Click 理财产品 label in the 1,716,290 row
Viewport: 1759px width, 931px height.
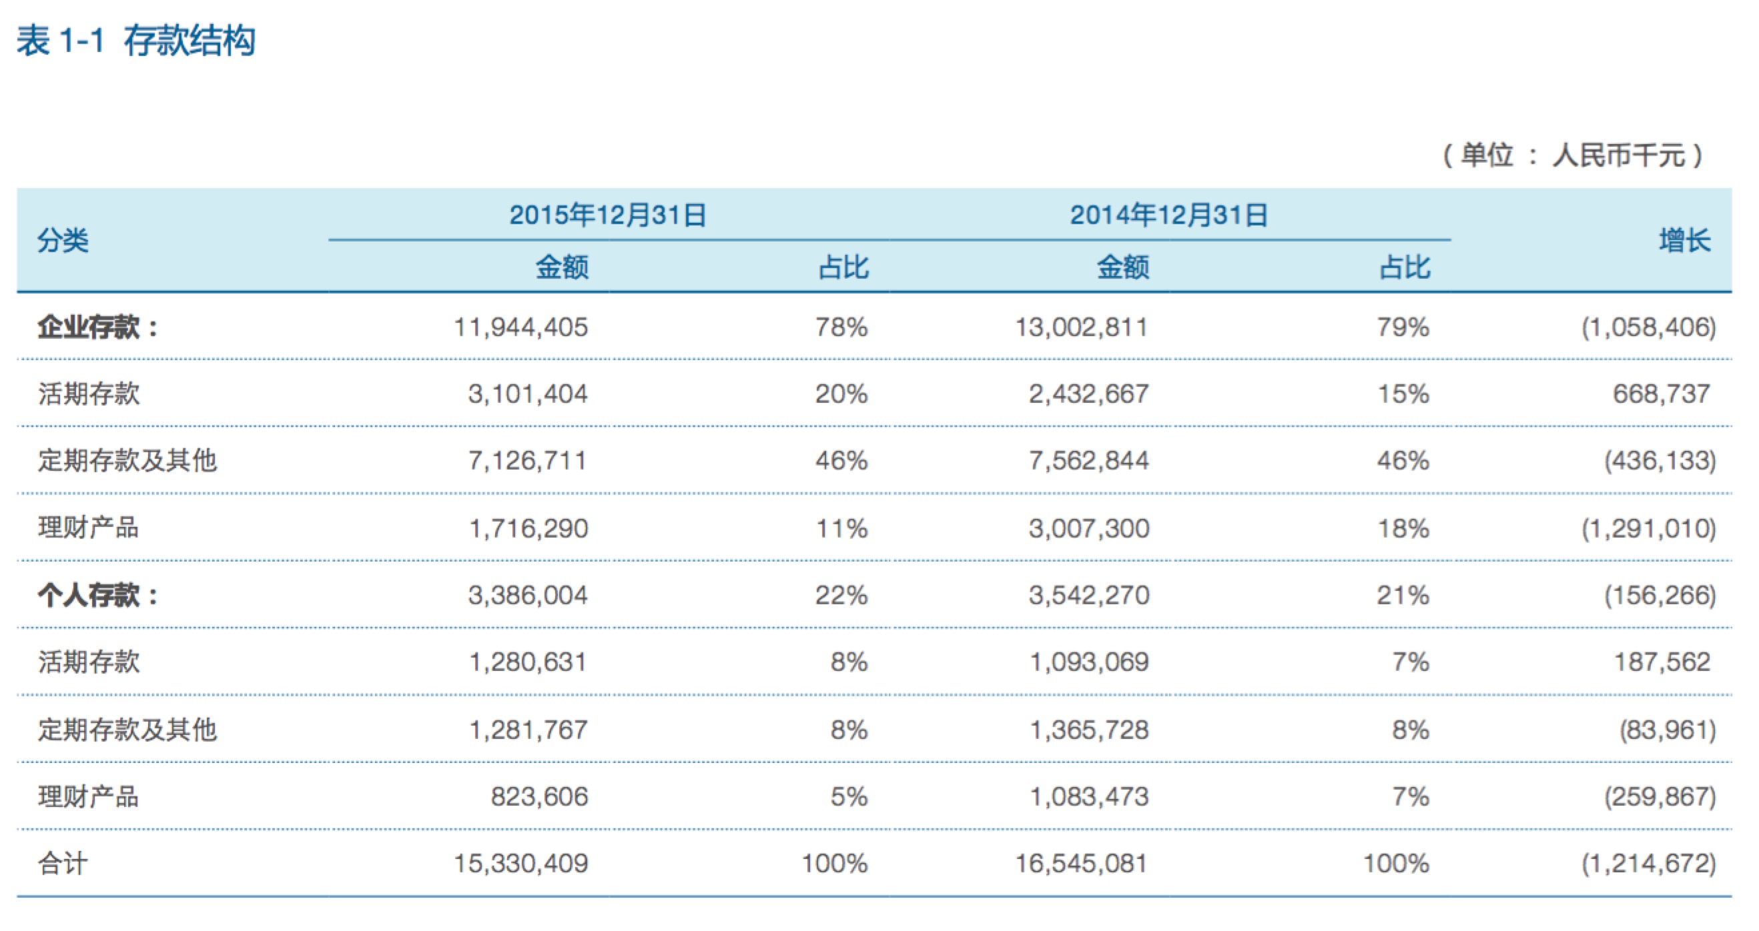point(88,528)
